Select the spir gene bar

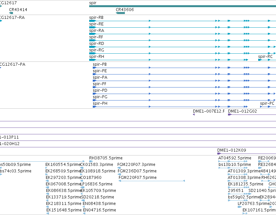(x=183, y=6)
